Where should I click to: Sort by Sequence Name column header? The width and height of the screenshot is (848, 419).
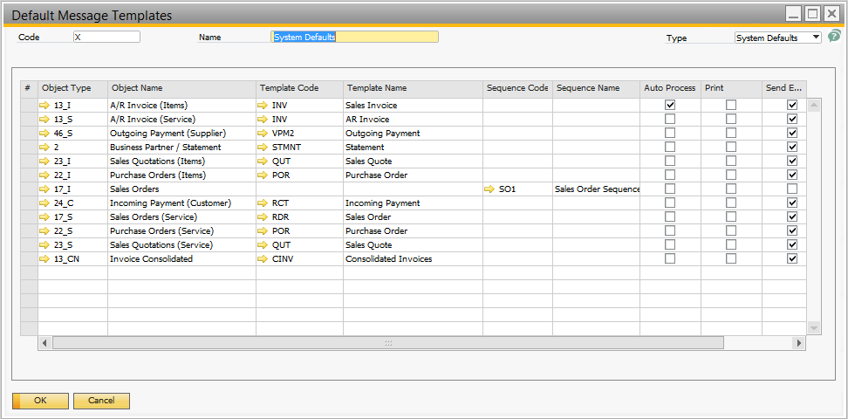pos(596,89)
